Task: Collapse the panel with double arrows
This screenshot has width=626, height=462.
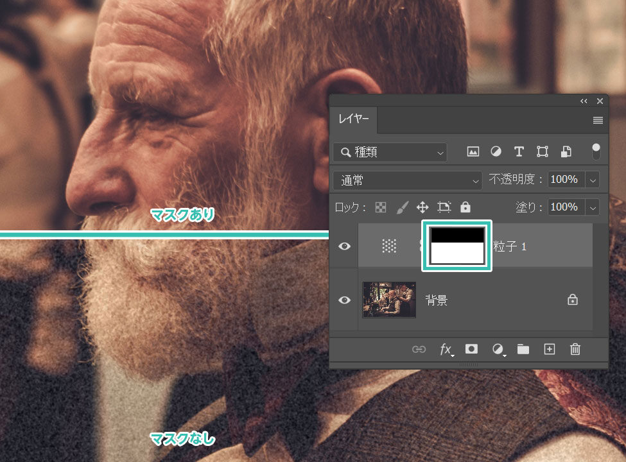Action: pos(584,101)
